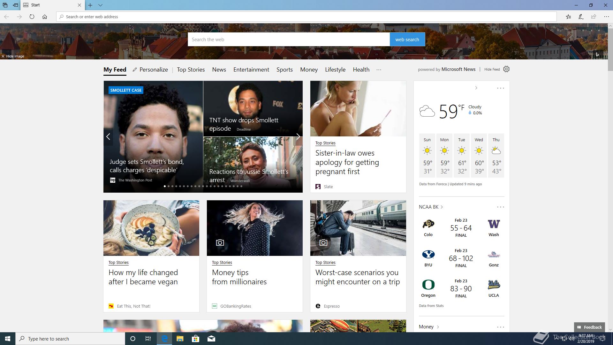Screen dimensions: 613x345
Task: Switch to News tab
Action: [219, 70]
